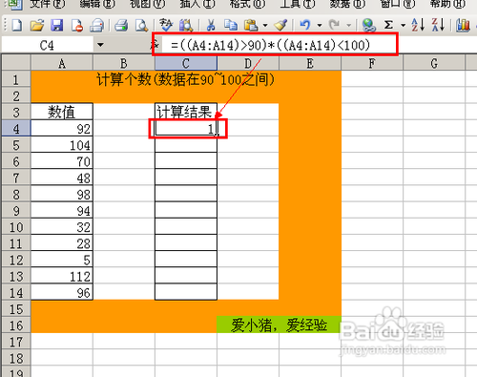Select row 14 header
Image resolution: width=477 pixels, height=377 pixels.
coord(16,292)
